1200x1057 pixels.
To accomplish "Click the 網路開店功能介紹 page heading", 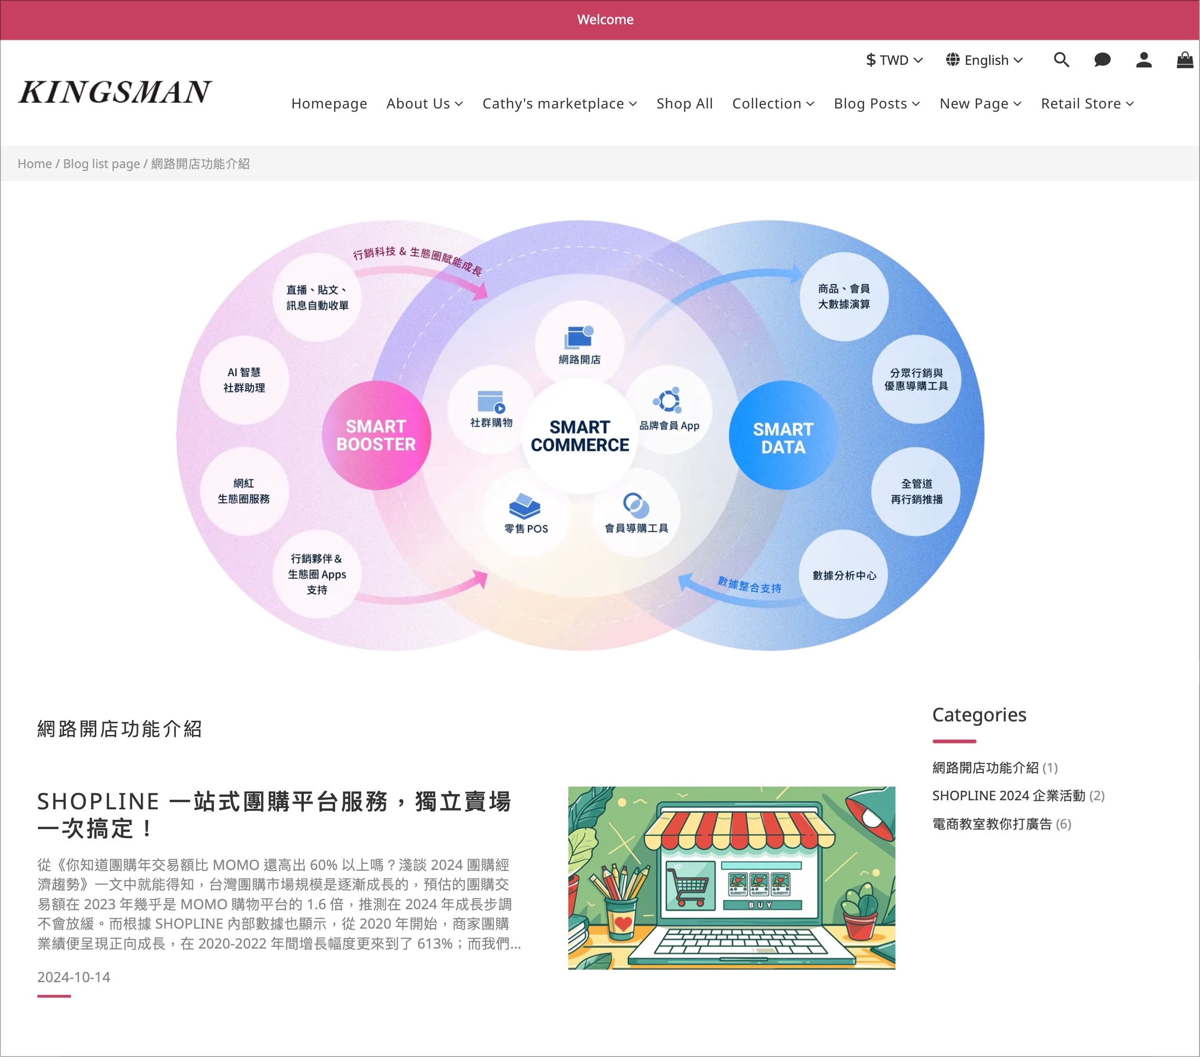I will click(120, 729).
